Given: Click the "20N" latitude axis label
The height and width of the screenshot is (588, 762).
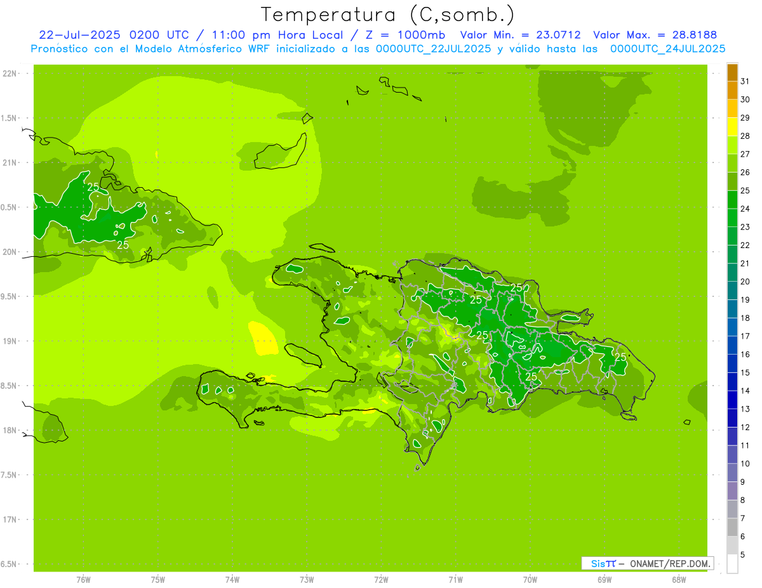Looking at the screenshot, I should tap(10, 252).
